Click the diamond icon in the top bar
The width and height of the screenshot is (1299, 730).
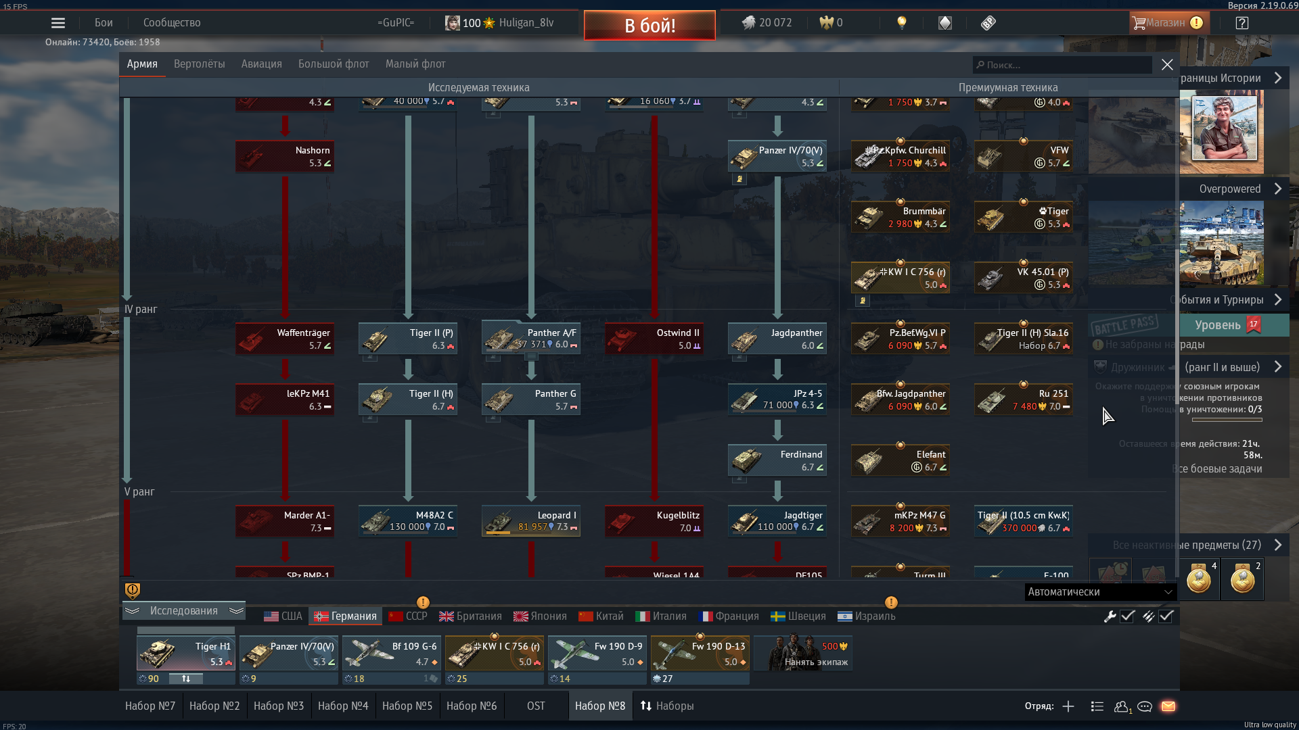(945, 23)
